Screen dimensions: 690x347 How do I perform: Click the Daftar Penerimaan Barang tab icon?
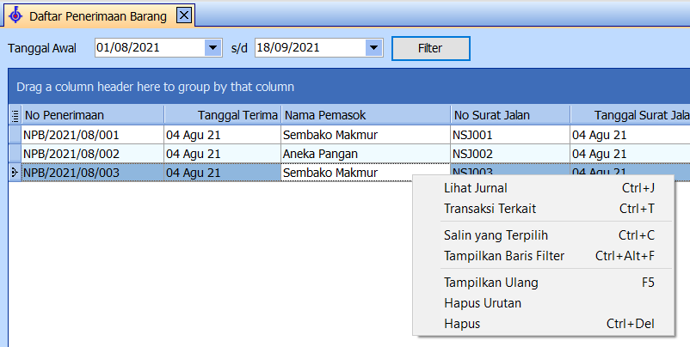[x=15, y=15]
